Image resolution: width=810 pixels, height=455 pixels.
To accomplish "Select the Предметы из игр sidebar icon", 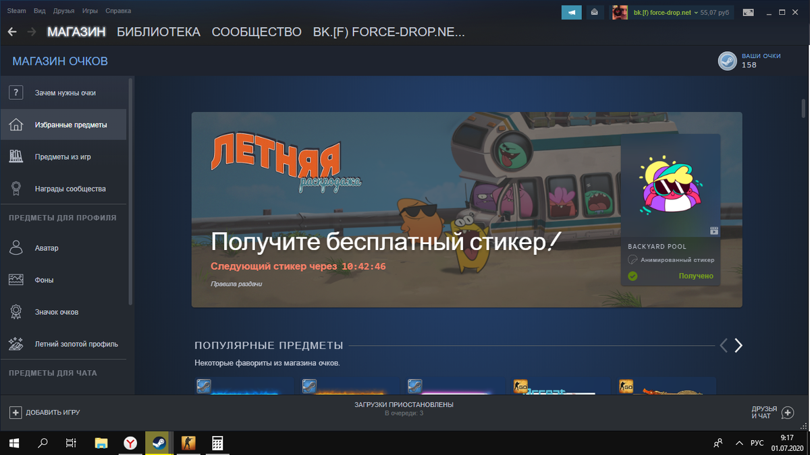I will coord(16,156).
